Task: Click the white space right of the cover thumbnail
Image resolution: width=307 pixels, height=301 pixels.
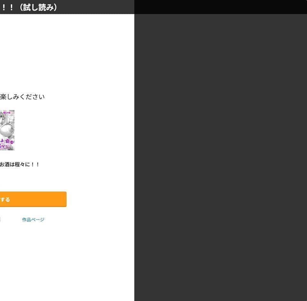Action: pyautogui.click(x=75, y=130)
